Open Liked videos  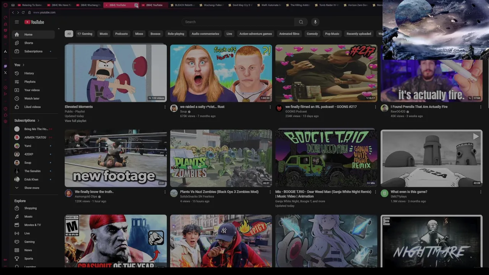[x=33, y=107]
